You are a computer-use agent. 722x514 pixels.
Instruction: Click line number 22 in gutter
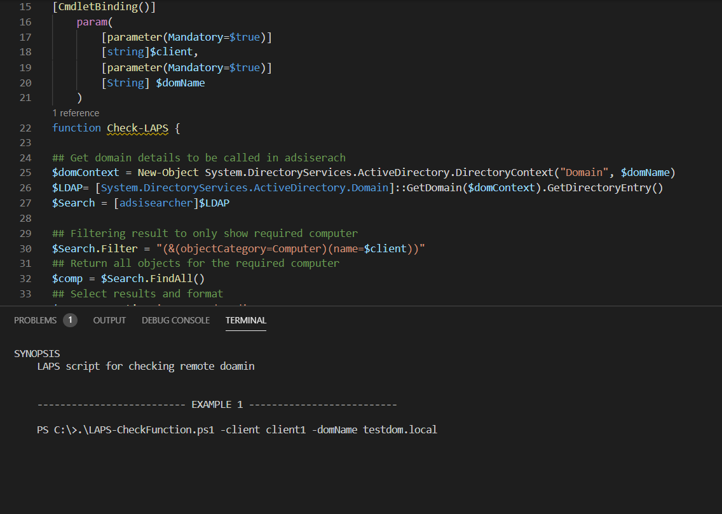pyautogui.click(x=25, y=128)
